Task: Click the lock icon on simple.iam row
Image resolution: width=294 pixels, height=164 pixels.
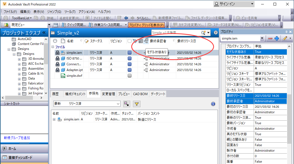Action: click(x=57, y=53)
